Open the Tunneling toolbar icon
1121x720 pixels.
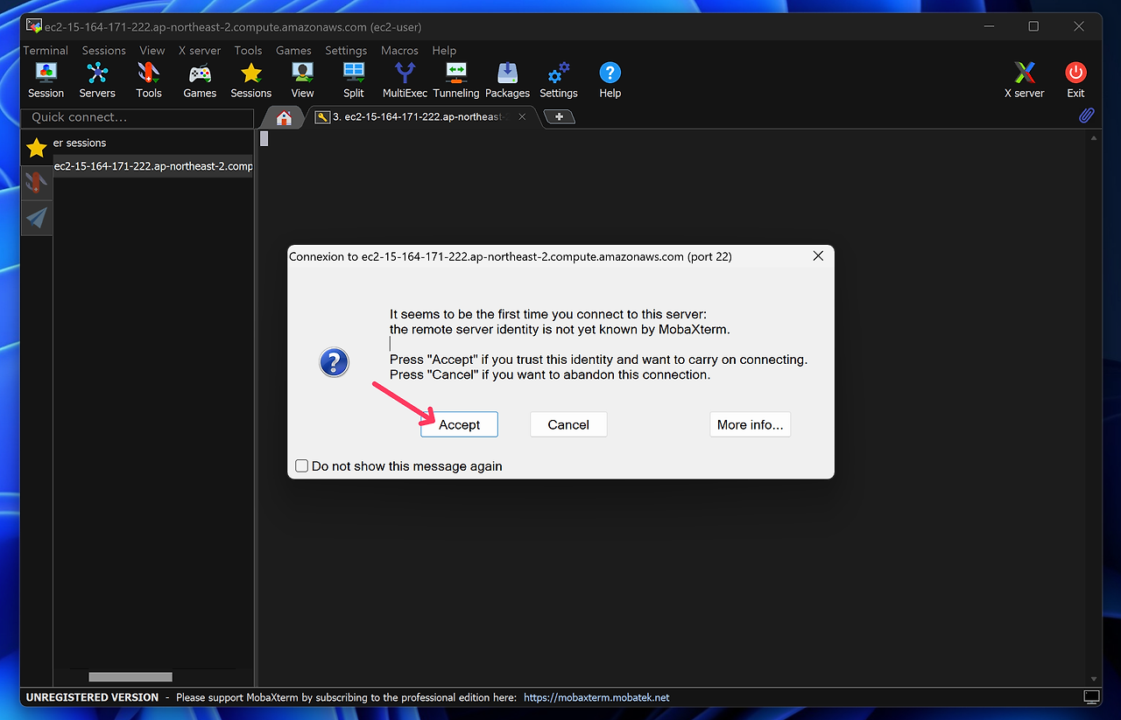(x=456, y=80)
